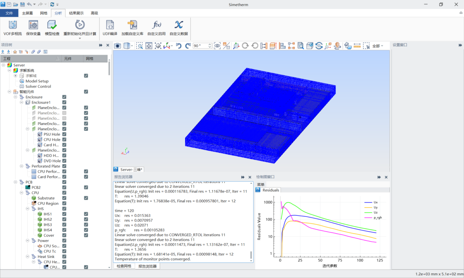The width and height of the screenshot is (464, 278).
Task: Toggle the Substrate mesh checkbox
Action: (x=86, y=198)
